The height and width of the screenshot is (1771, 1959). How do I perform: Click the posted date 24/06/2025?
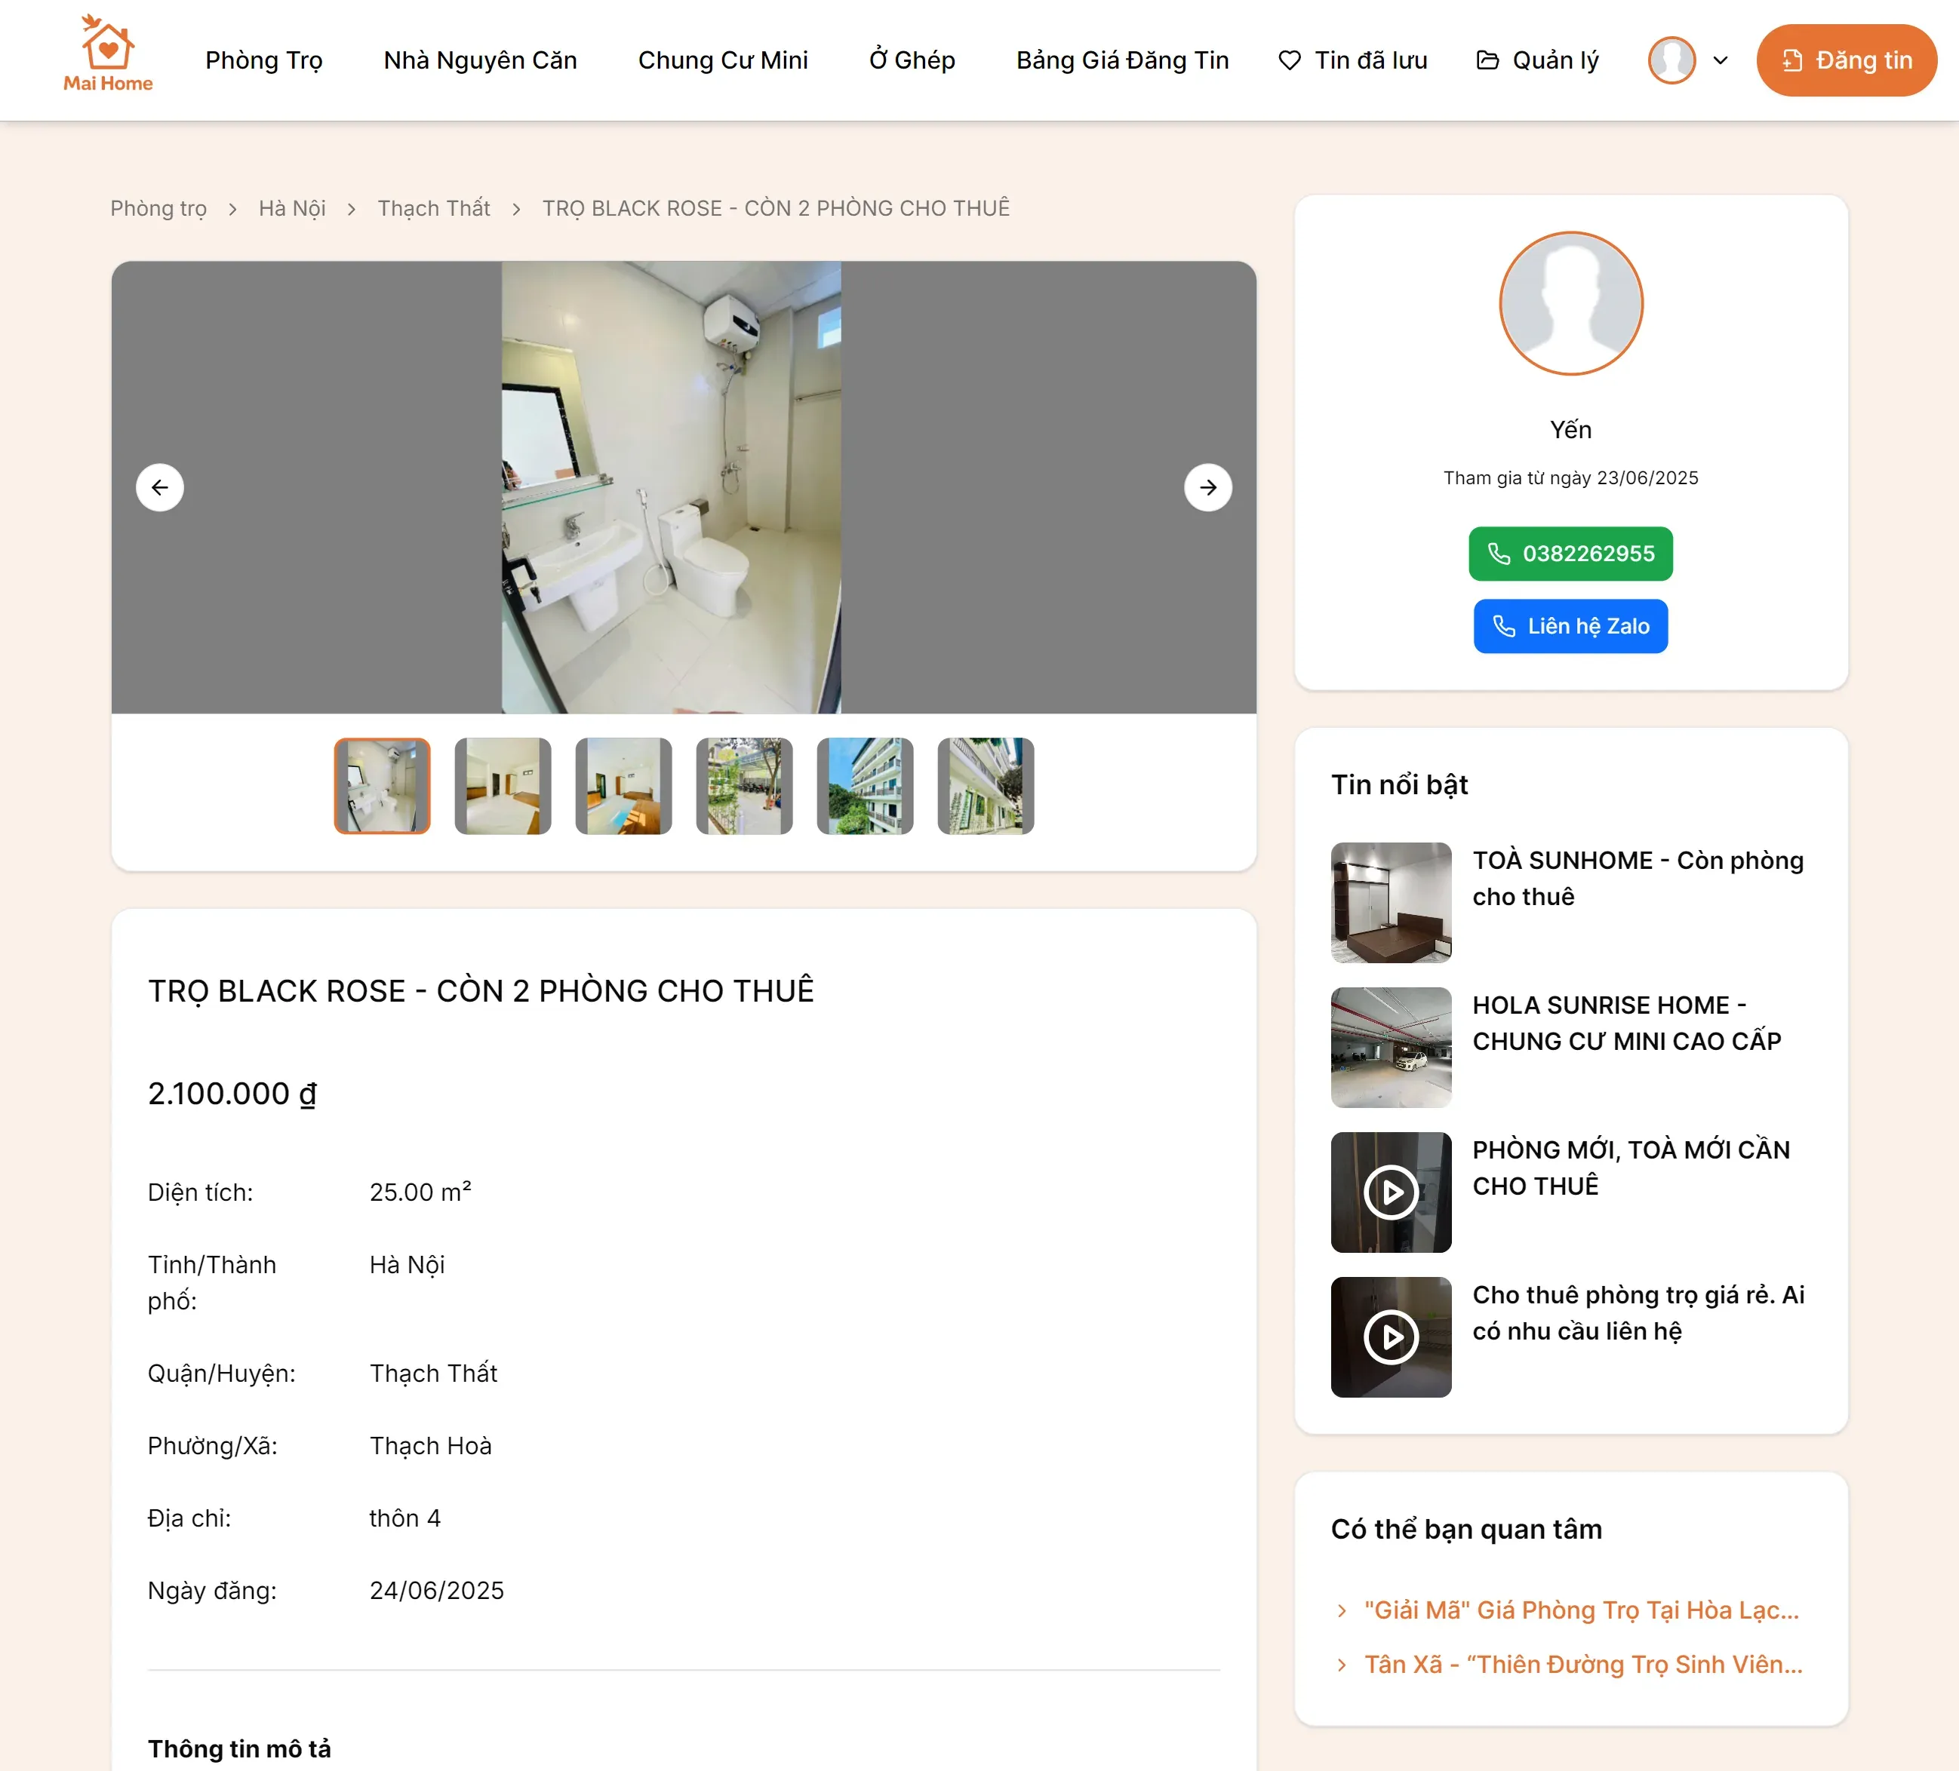(436, 1590)
